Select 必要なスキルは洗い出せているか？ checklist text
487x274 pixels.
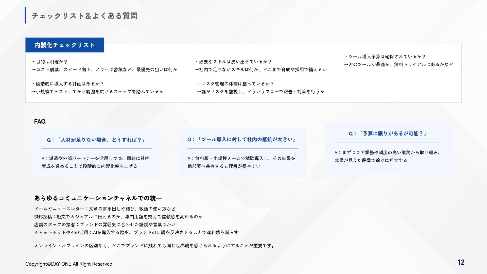point(234,62)
